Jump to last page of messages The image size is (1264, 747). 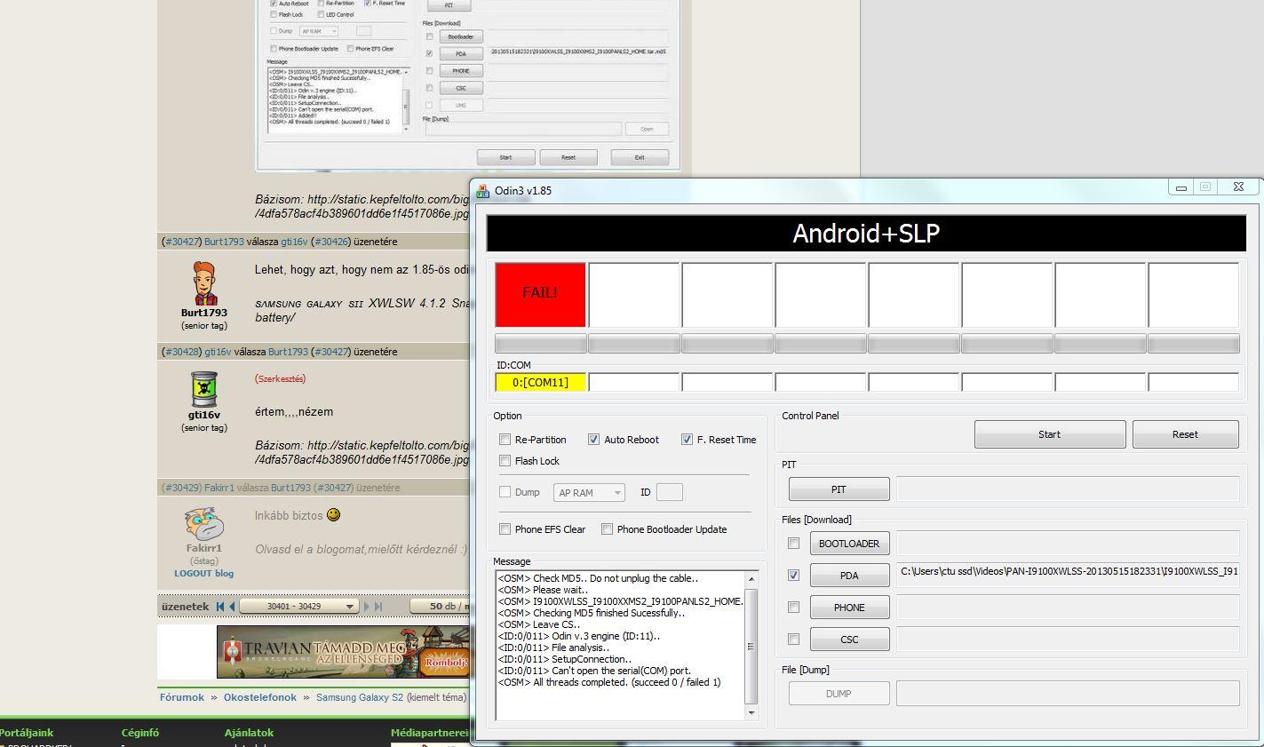click(378, 607)
